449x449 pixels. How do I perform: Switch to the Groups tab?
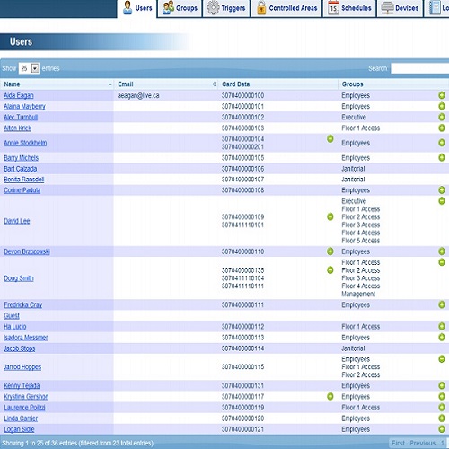pos(180,8)
